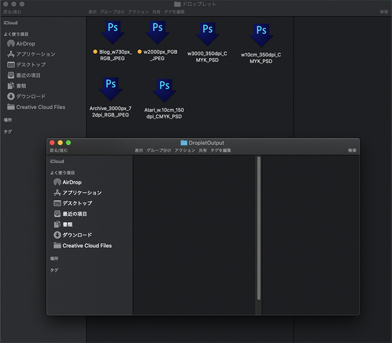Click AirDrop icon in DropletOutput sidebar
The width and height of the screenshot is (392, 343).
click(x=57, y=182)
